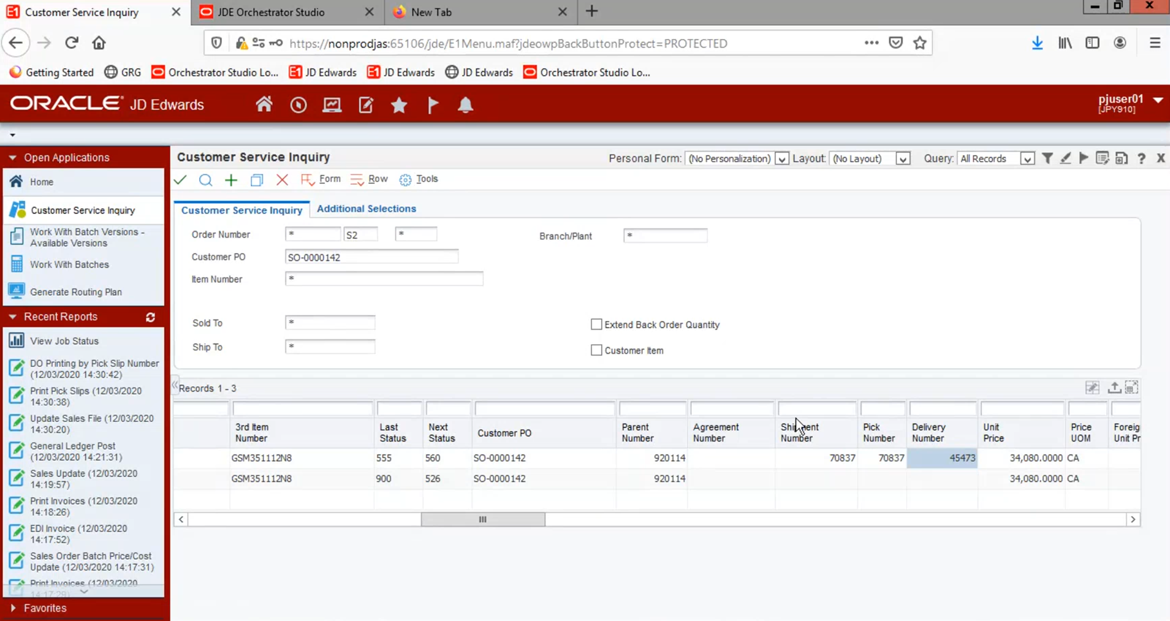Check the Customer Item checkbox

pos(596,350)
